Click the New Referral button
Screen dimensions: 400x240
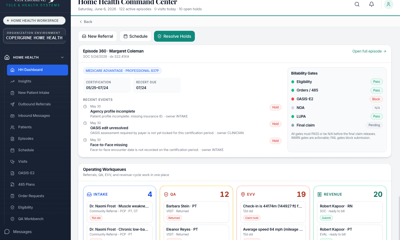pyautogui.click(x=98, y=36)
